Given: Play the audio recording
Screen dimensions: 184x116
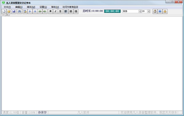Looking at the screenshot, I should coord(30,11).
